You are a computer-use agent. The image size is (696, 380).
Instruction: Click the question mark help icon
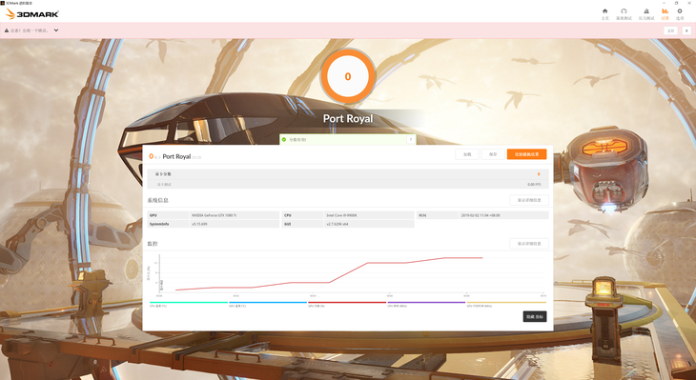411,140
